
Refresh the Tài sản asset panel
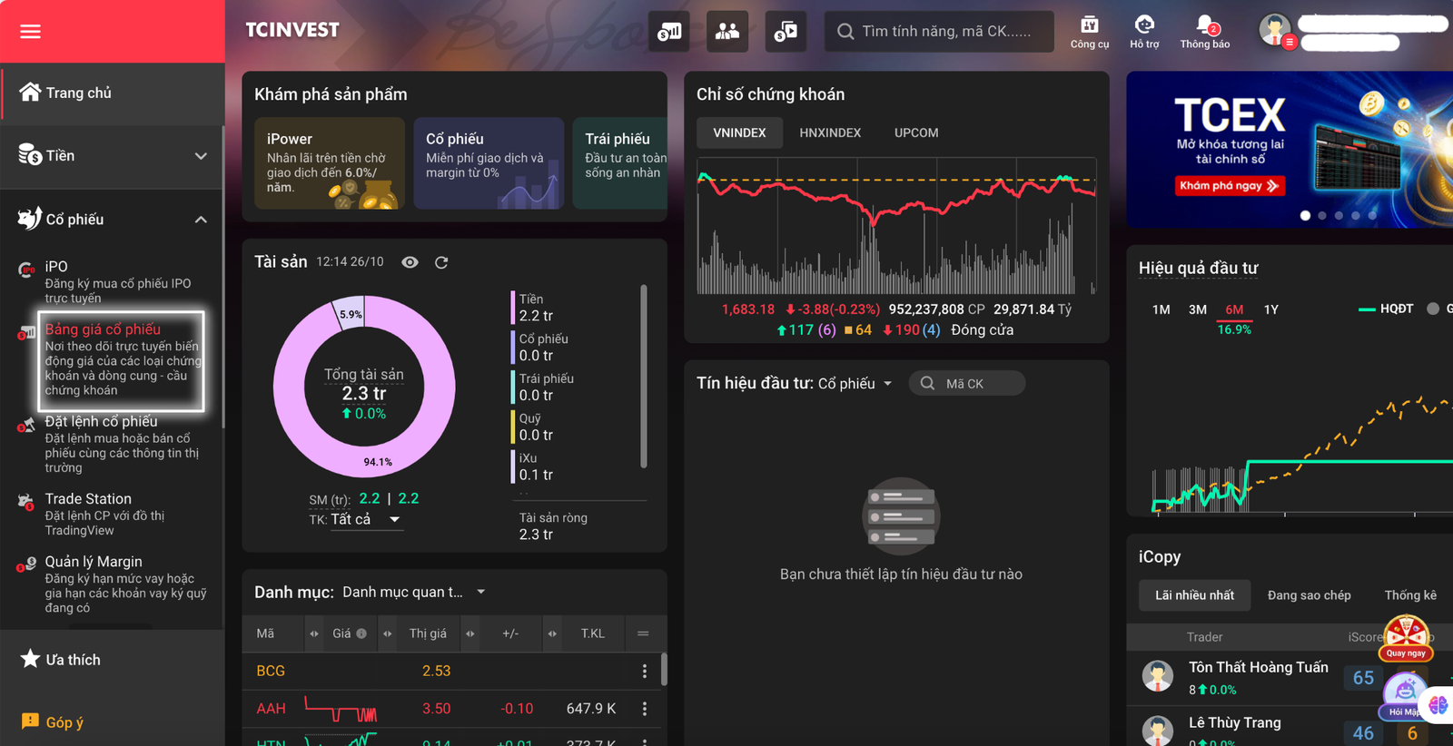(x=441, y=262)
